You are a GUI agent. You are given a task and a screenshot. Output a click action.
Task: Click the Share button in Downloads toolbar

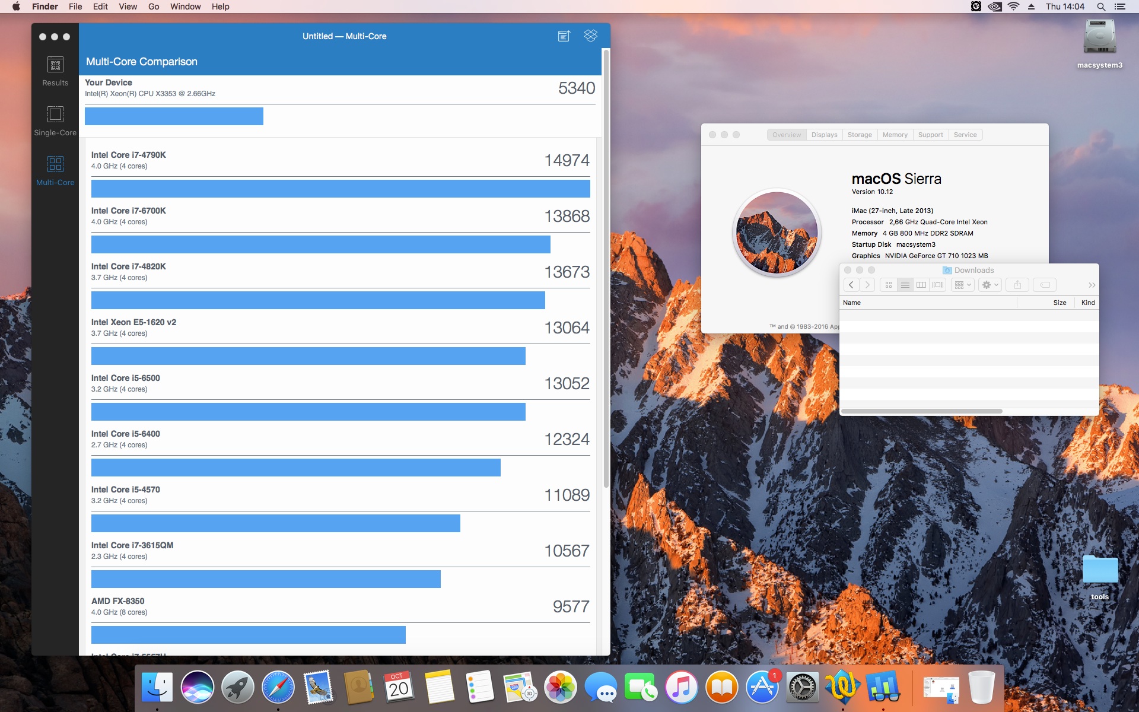(x=1017, y=285)
